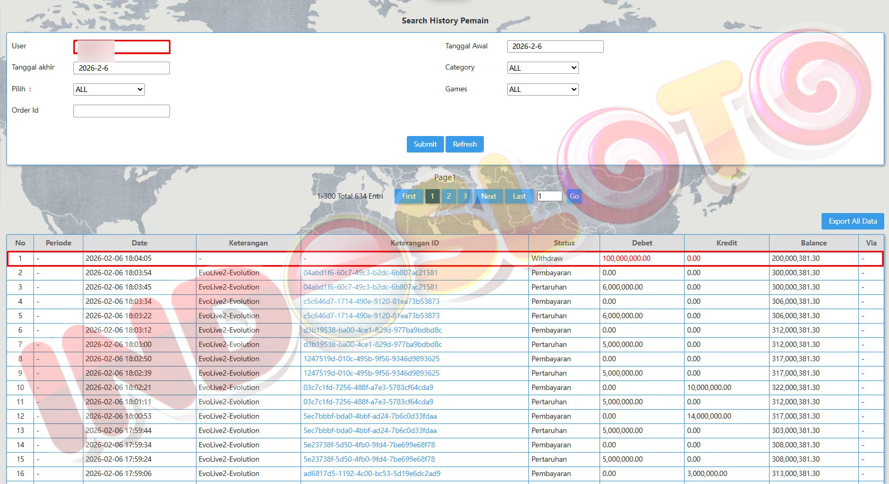Click the Tanggal akhir date field
889x484 pixels.
[x=122, y=68]
